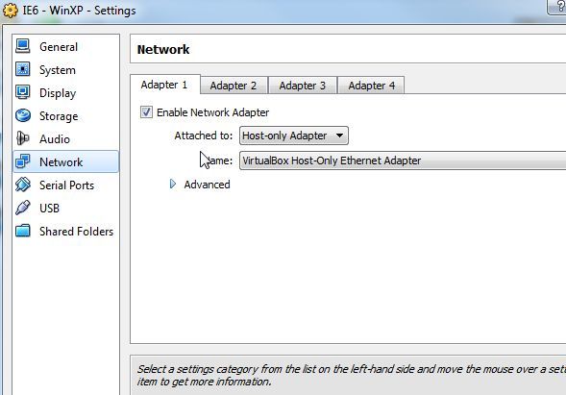
Task: Select the Network category label
Action: (61, 162)
